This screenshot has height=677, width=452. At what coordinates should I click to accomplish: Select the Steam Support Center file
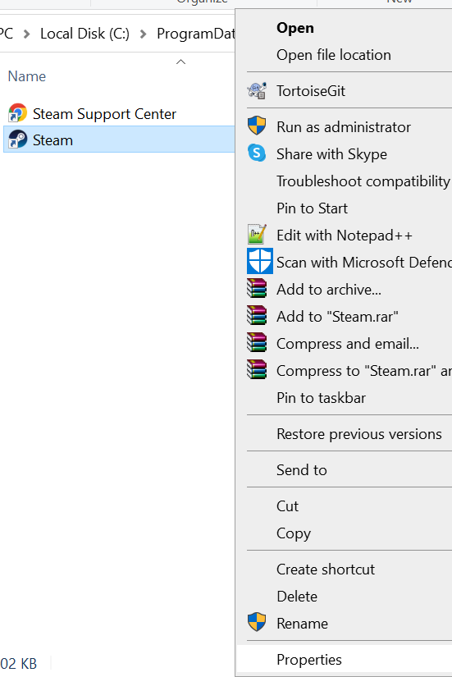tap(104, 114)
